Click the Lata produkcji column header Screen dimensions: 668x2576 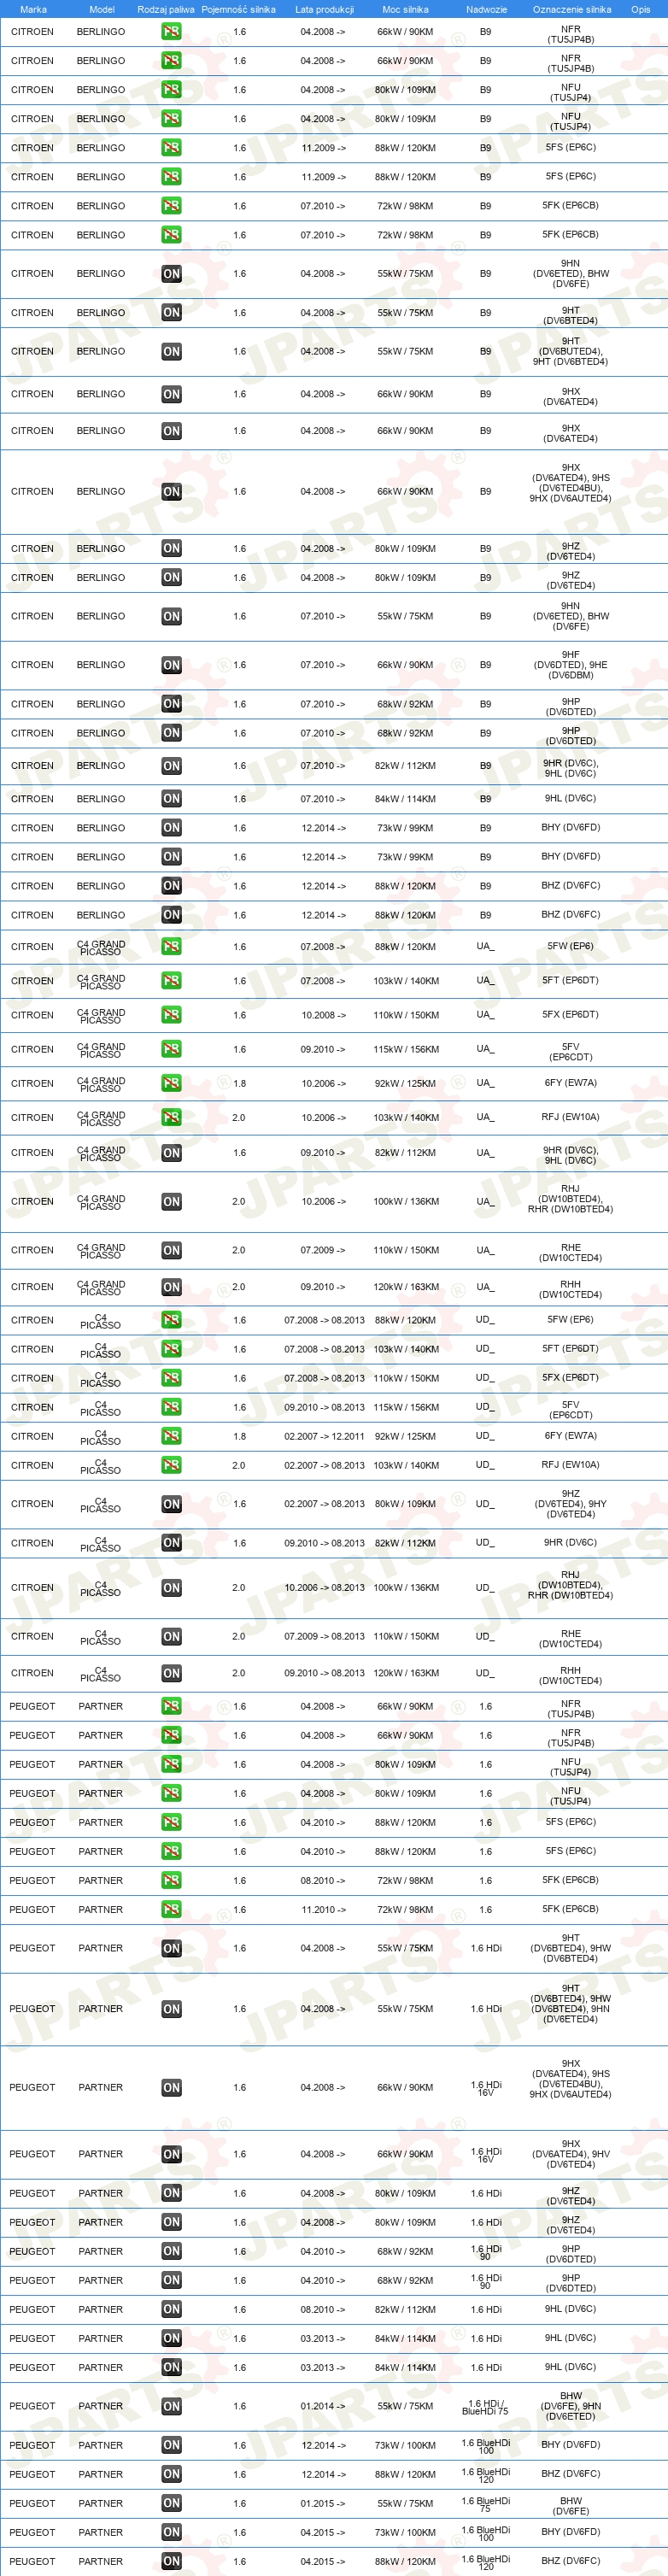coord(324,9)
